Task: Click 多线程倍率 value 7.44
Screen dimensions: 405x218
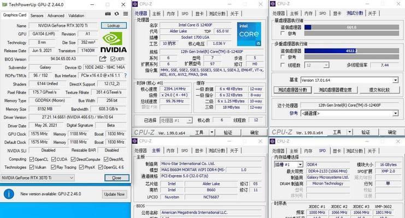Action: click(x=385, y=65)
